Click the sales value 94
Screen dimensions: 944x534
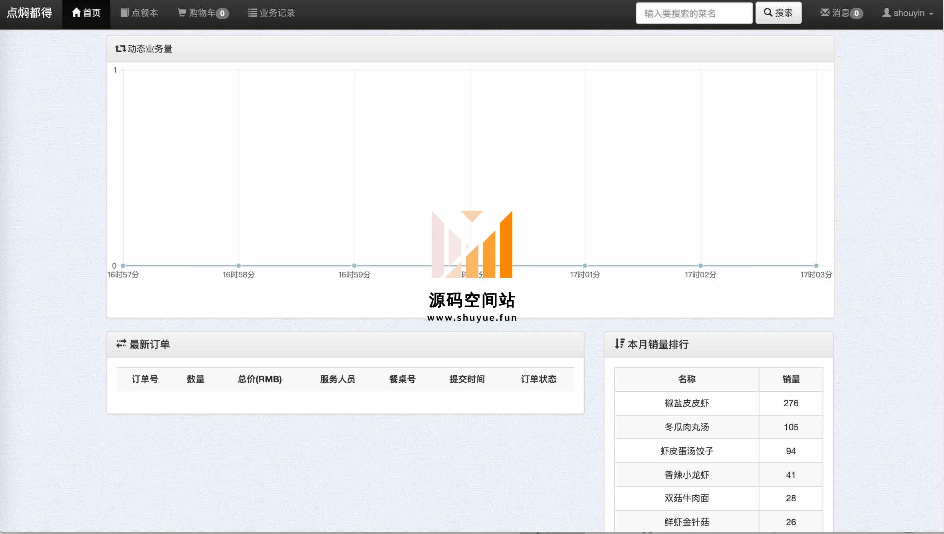coord(791,451)
